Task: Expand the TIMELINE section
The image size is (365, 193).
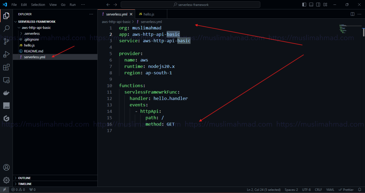Action: 55,184
